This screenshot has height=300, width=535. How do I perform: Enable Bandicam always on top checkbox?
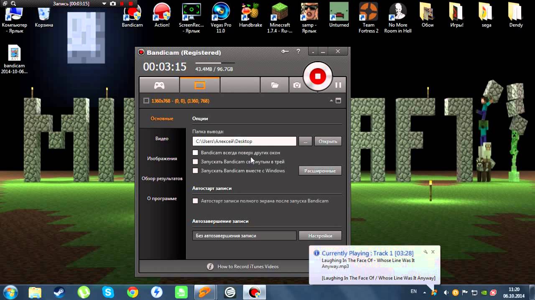click(195, 153)
